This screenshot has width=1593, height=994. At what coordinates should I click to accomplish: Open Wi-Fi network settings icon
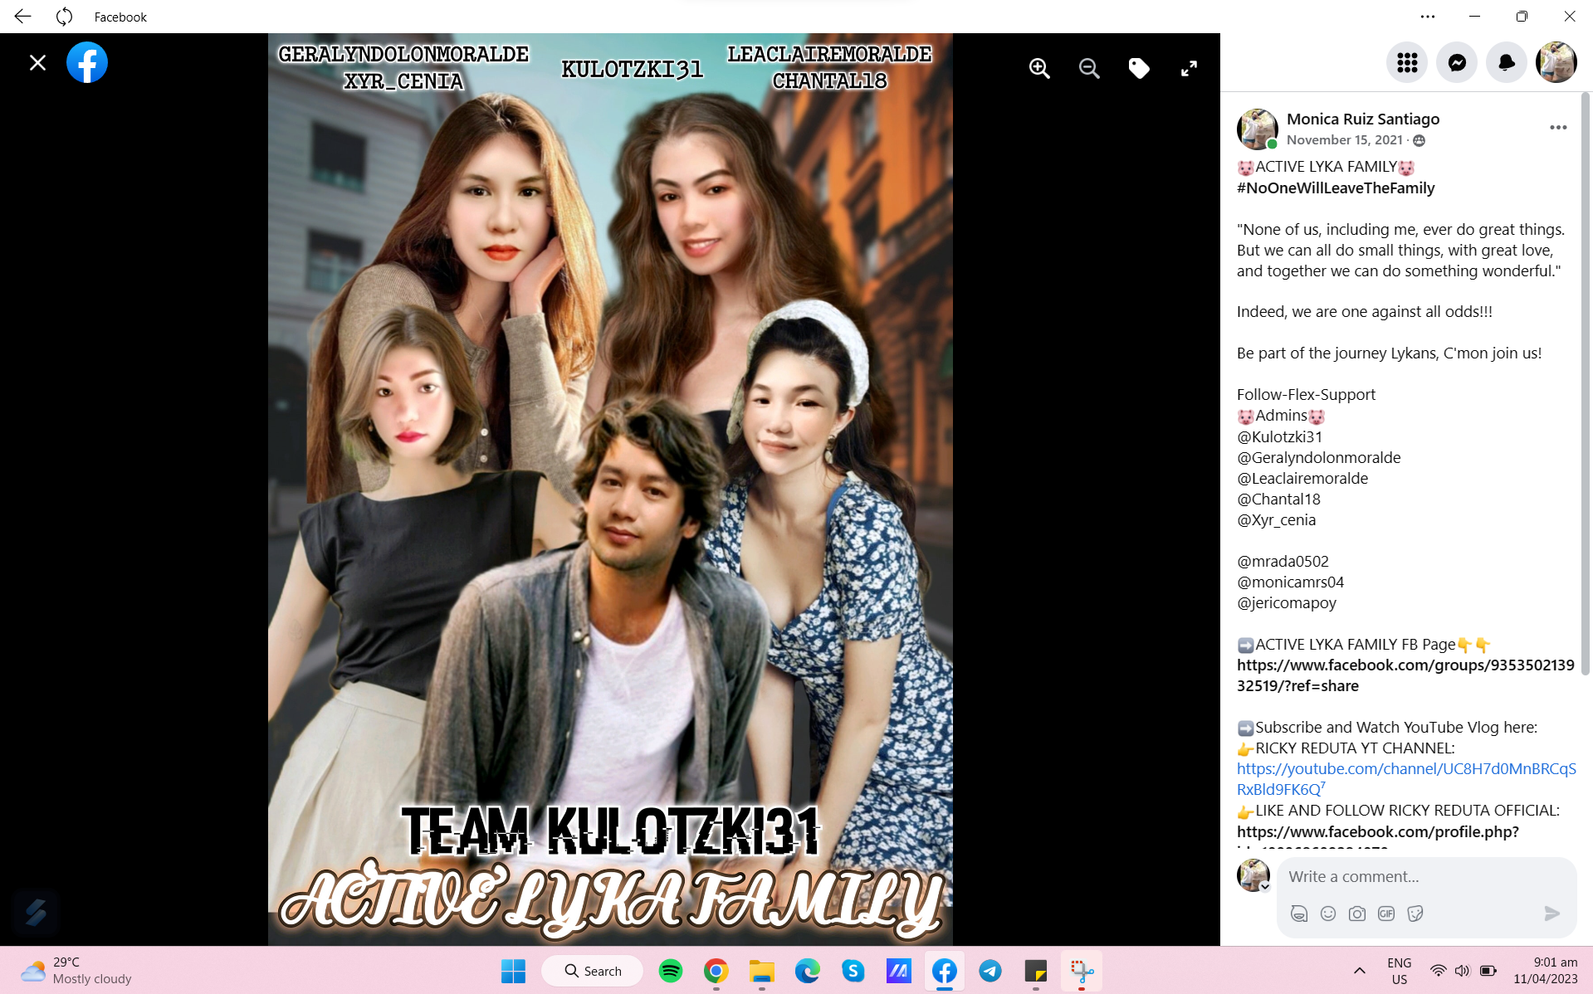pos(1438,971)
